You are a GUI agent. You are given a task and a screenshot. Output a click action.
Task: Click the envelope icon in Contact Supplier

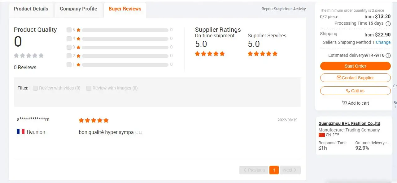tap(339, 78)
